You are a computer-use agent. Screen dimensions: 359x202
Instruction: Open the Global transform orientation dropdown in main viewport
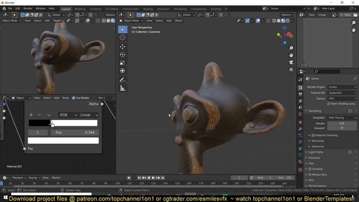click(x=186, y=15)
